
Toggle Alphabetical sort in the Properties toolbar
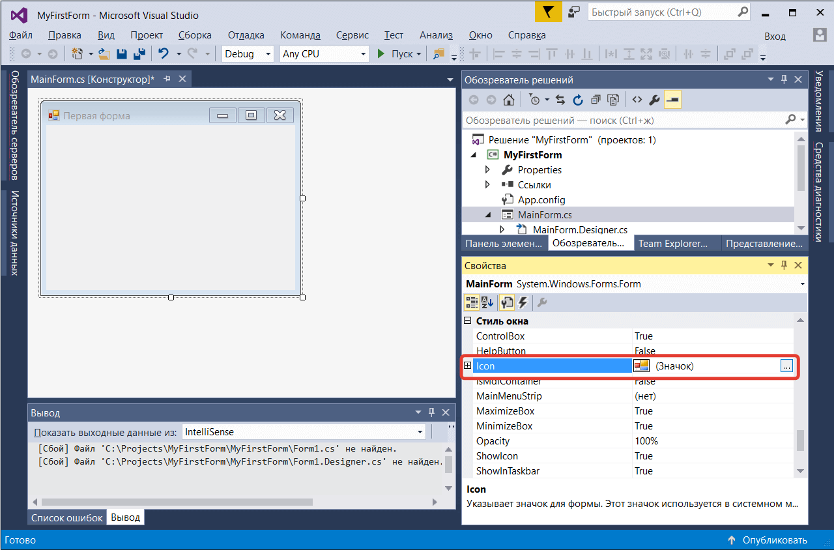click(x=487, y=302)
